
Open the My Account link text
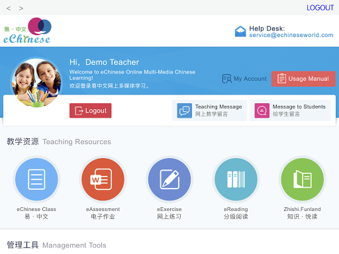[x=250, y=79]
